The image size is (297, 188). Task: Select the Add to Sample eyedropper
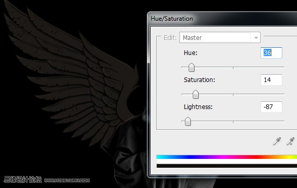[x=290, y=141]
